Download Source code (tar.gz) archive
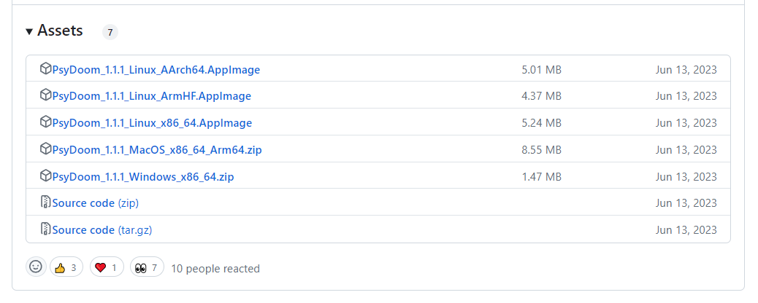 (102, 230)
